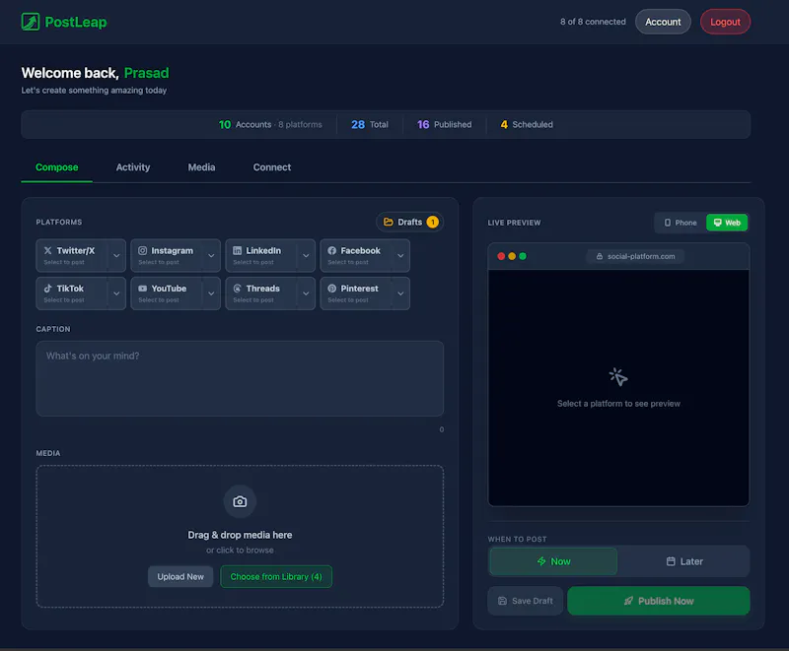
Task: Click Choose from Library (4)
Action: (x=276, y=577)
